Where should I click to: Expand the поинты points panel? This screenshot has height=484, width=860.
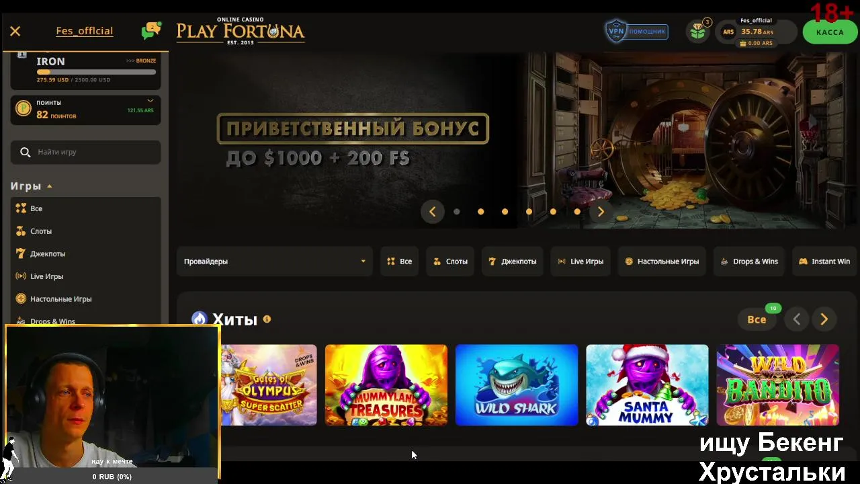[x=150, y=101]
